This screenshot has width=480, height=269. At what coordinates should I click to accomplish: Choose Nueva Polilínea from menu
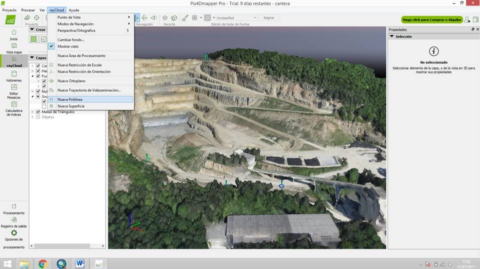coord(91,99)
